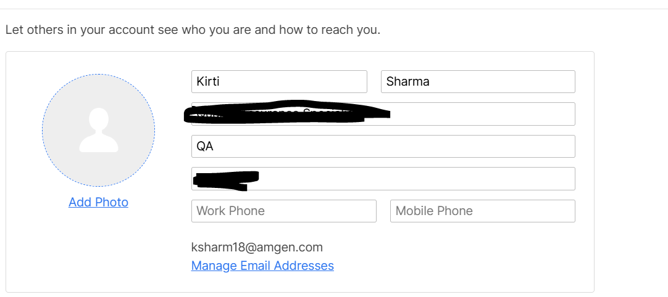Open the Add Photo link
668x297 pixels.
tap(98, 202)
